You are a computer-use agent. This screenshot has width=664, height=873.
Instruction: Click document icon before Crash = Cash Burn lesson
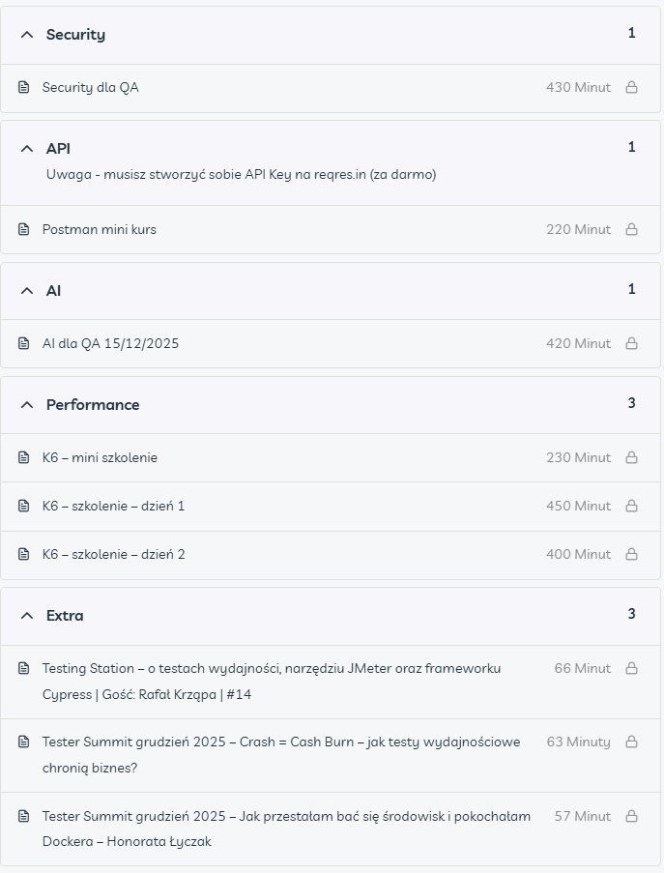point(24,742)
